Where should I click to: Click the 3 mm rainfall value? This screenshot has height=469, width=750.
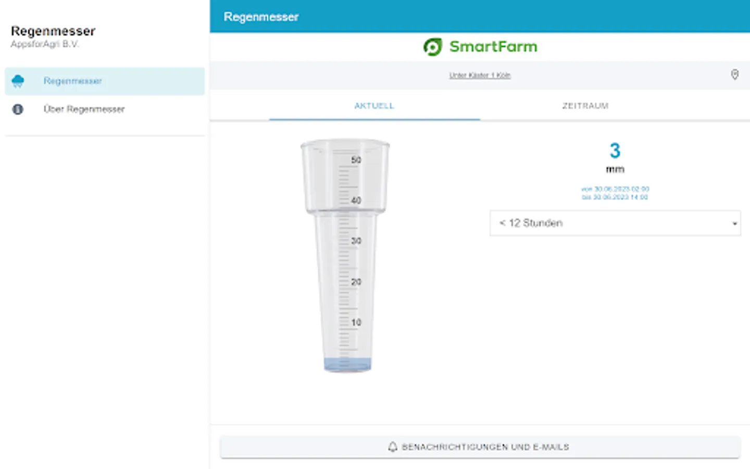[x=615, y=158]
